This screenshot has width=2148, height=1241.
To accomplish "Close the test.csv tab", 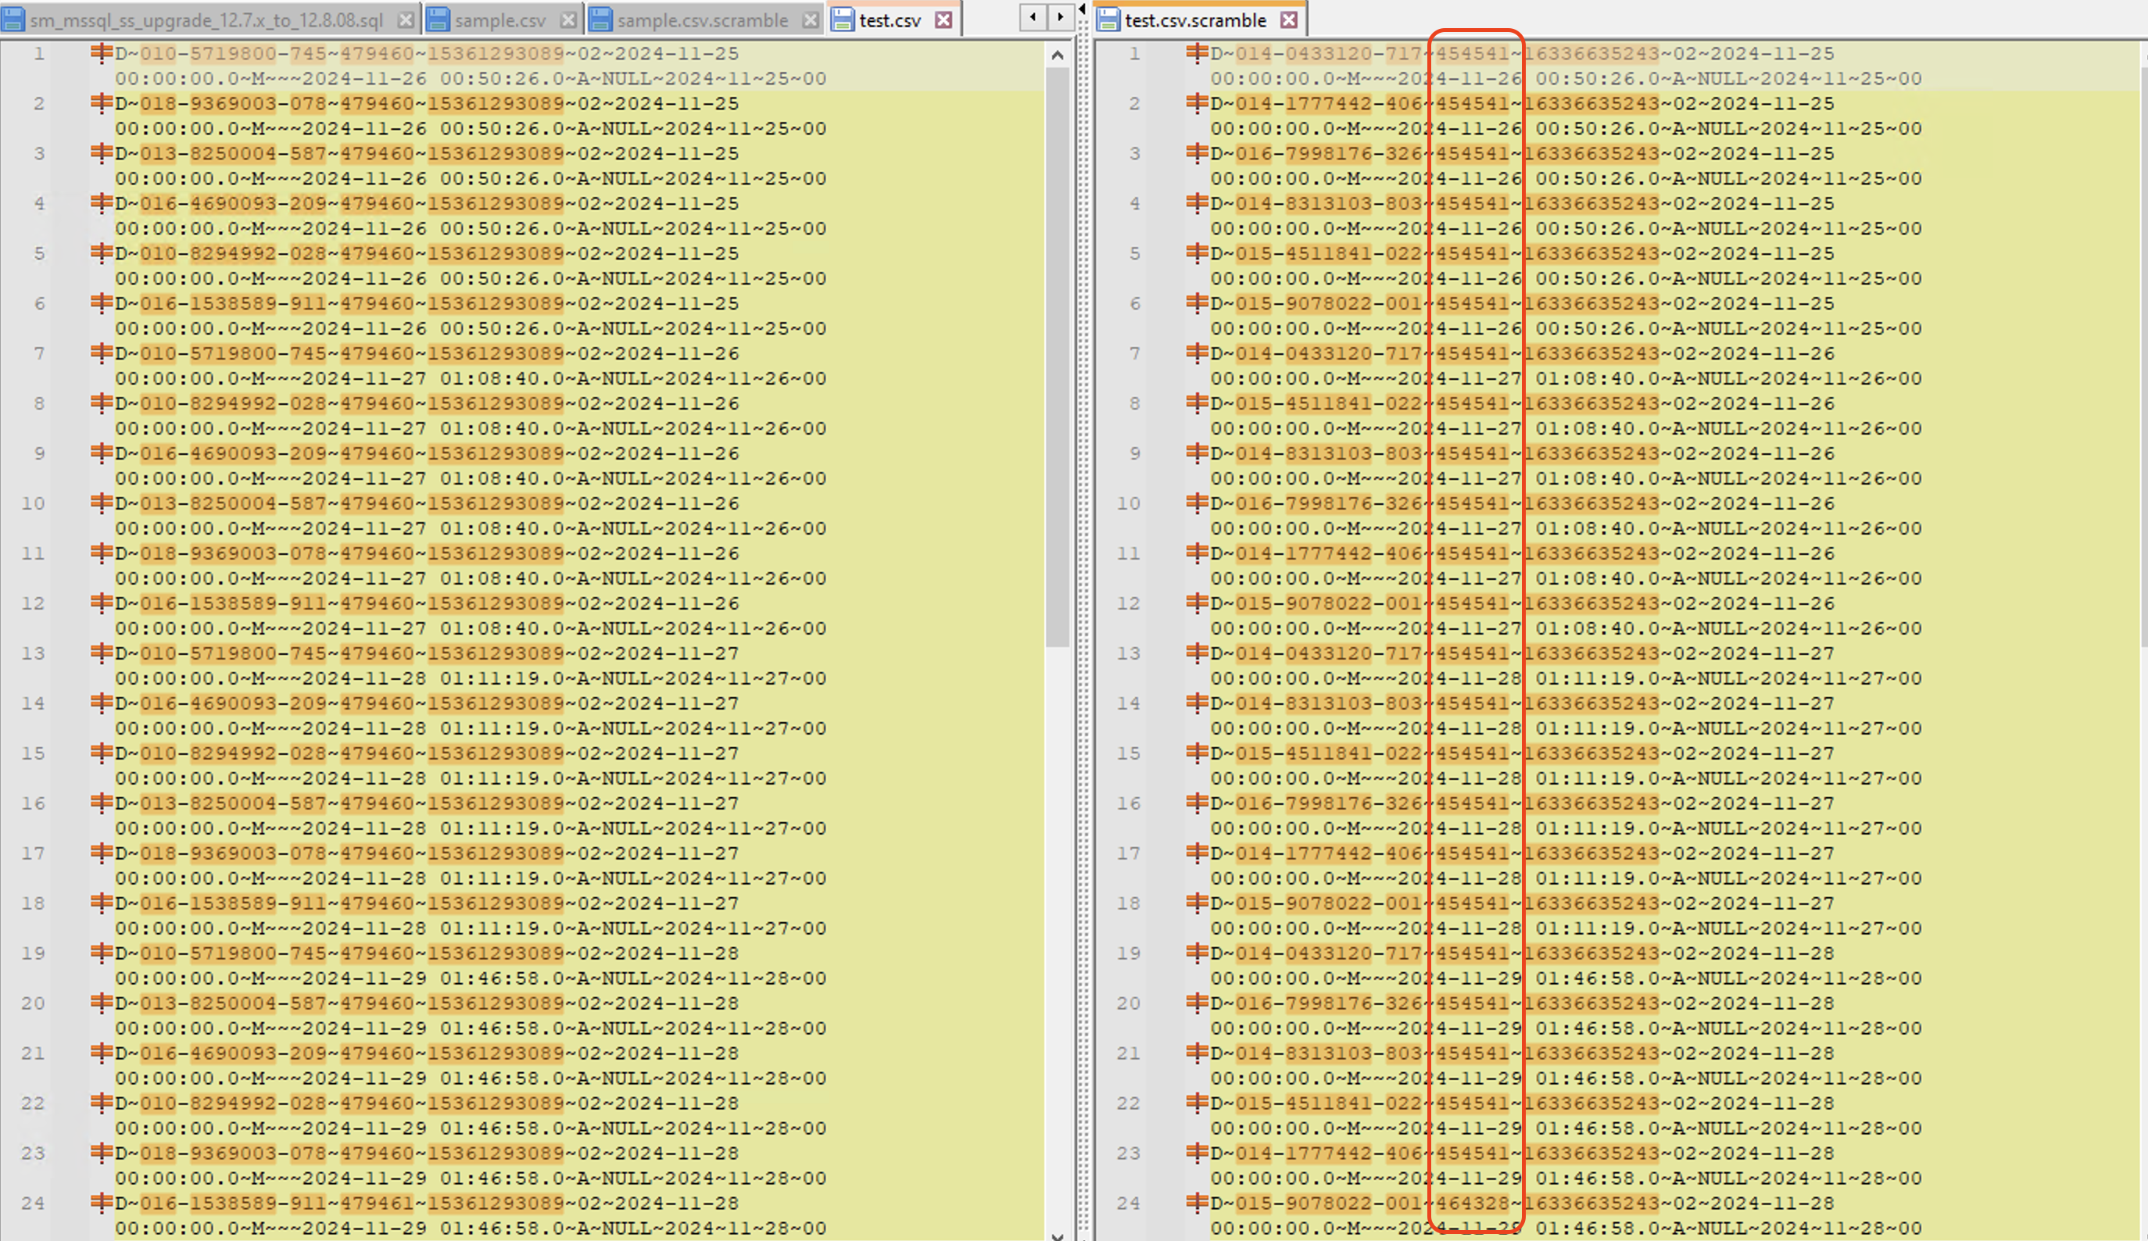I will click(x=943, y=20).
